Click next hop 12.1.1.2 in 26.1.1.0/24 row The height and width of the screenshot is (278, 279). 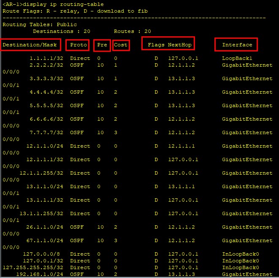pos(181,227)
